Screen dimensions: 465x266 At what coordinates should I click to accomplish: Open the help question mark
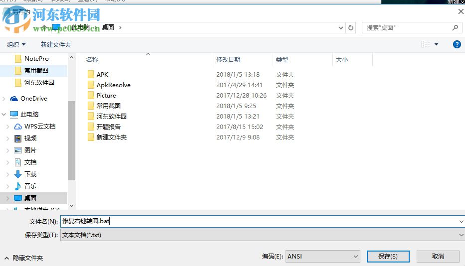457,44
